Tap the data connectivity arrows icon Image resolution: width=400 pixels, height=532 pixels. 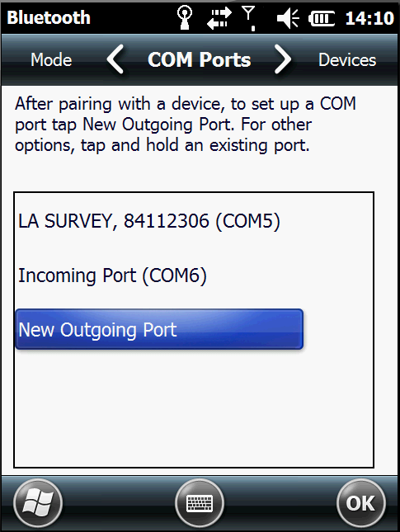pos(219,18)
